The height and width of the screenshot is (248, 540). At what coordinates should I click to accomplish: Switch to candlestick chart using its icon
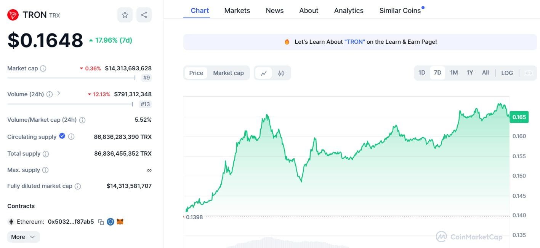(281, 73)
